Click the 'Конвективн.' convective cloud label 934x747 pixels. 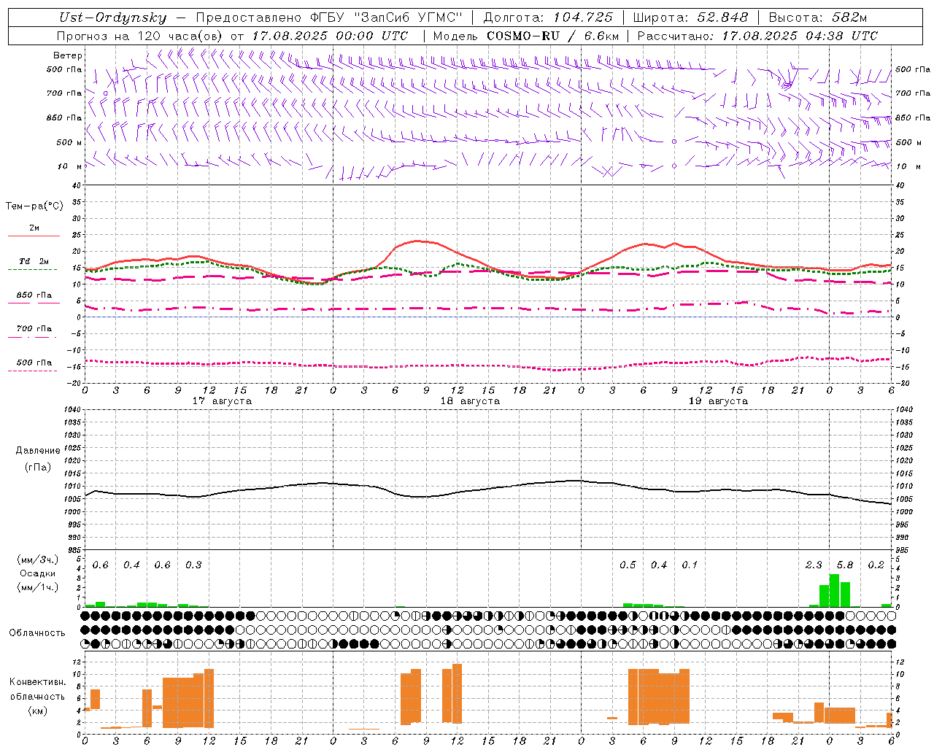point(38,682)
